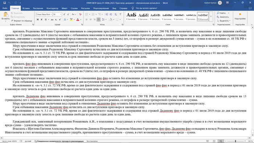The height and width of the screenshot is (143, 254).
Task: Expand numbered list options arrow
Action: click(96, 15)
